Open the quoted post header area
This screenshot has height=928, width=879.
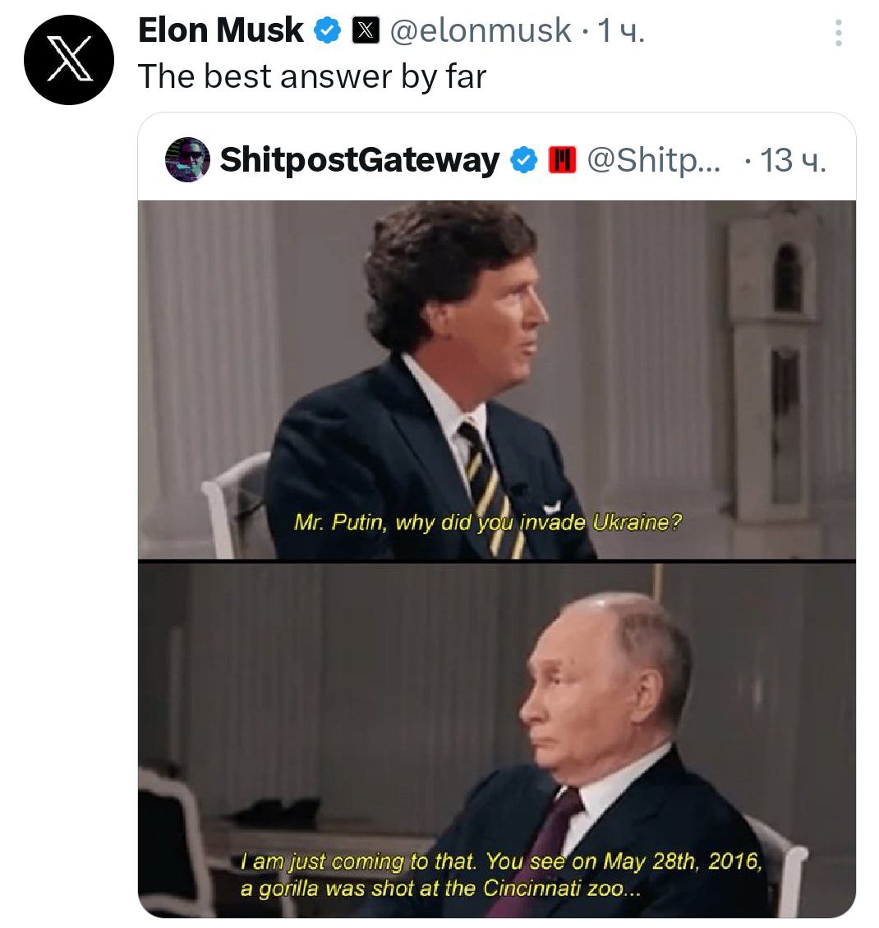[x=497, y=160]
